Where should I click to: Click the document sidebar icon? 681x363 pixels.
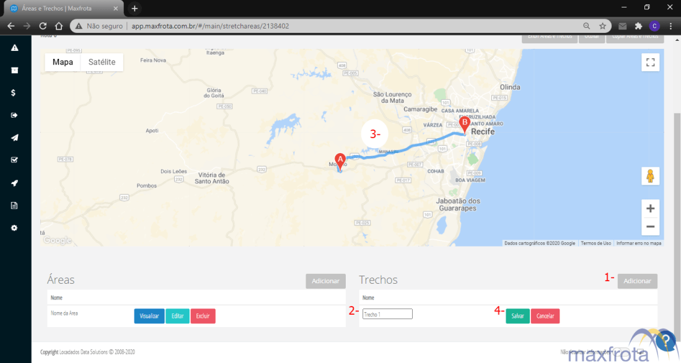tap(14, 206)
